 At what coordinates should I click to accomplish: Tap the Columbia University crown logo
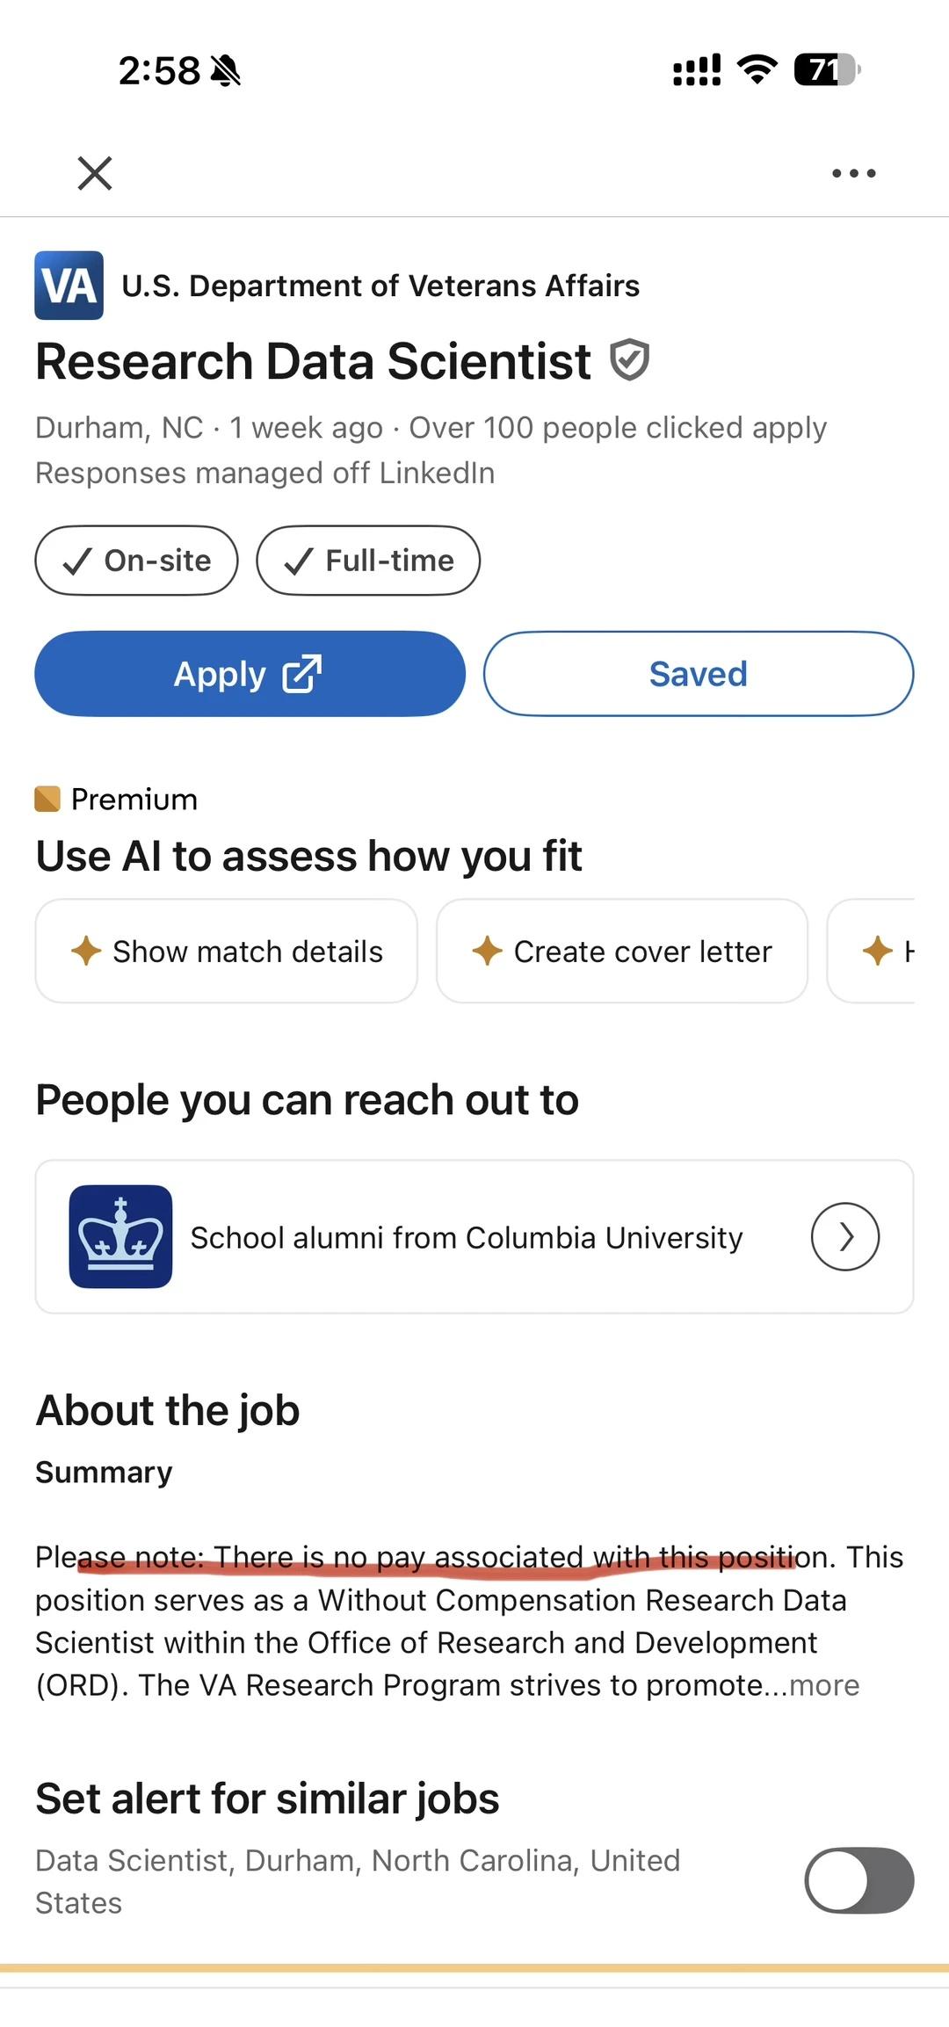click(x=120, y=1236)
